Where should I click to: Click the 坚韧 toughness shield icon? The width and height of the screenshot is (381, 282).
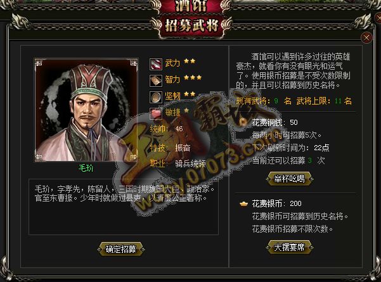point(156,97)
